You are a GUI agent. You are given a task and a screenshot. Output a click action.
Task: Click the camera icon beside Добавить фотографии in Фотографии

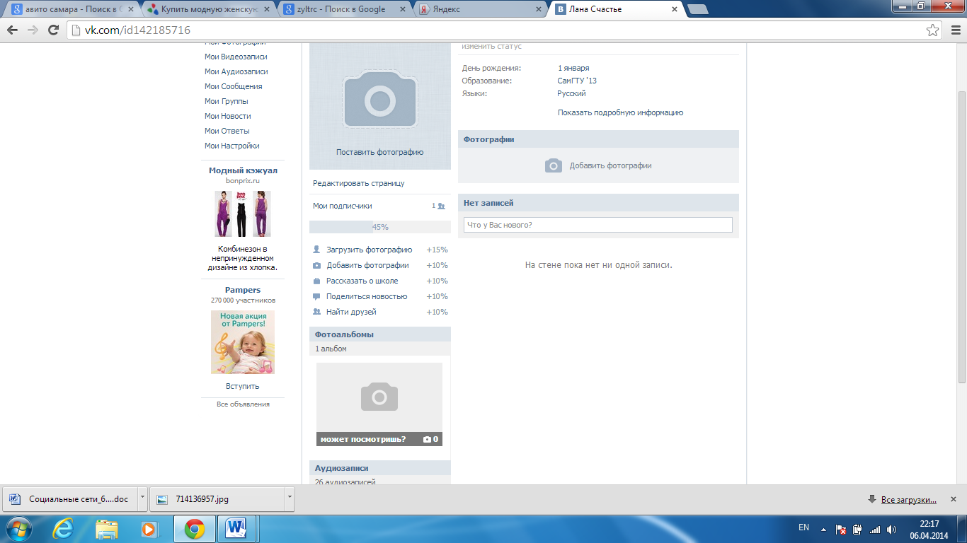[x=553, y=165]
